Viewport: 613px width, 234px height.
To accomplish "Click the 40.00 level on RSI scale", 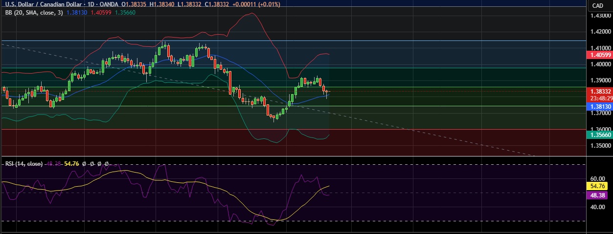I will pyautogui.click(x=597, y=207).
